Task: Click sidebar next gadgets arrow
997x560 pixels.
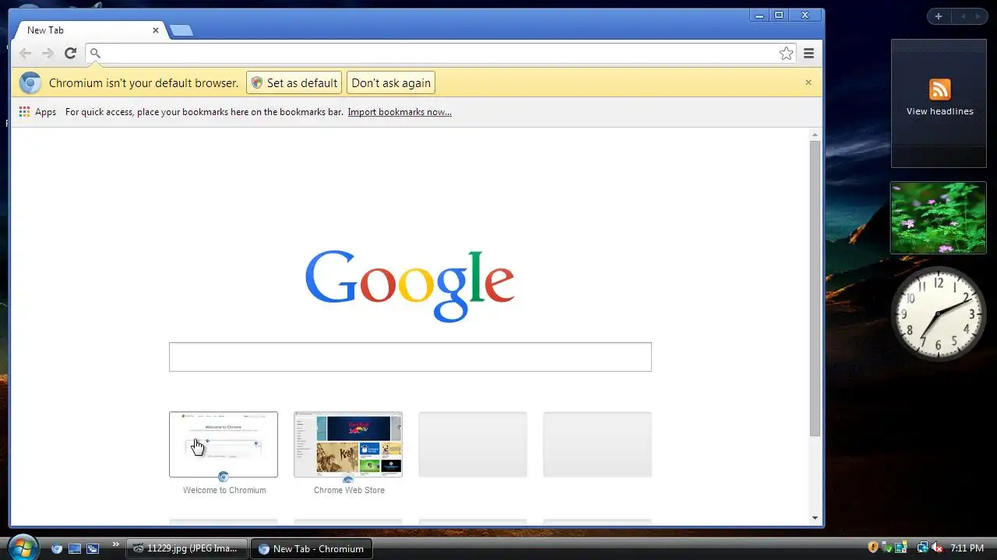Action: pos(978,16)
